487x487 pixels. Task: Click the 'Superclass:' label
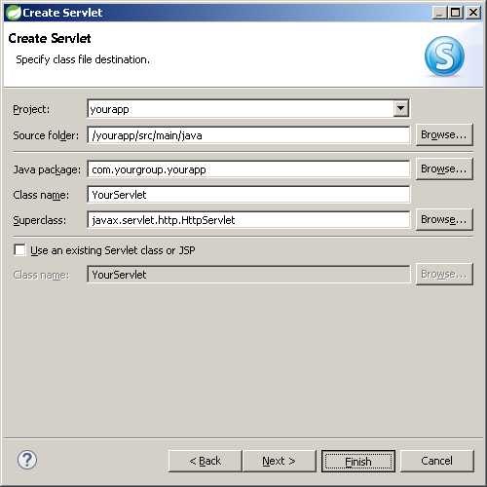click(x=40, y=220)
